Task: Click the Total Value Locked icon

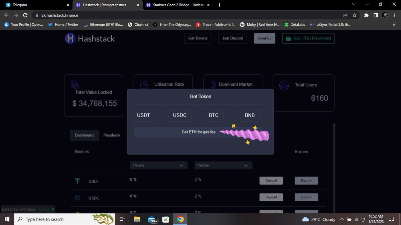Action: [x=75, y=84]
